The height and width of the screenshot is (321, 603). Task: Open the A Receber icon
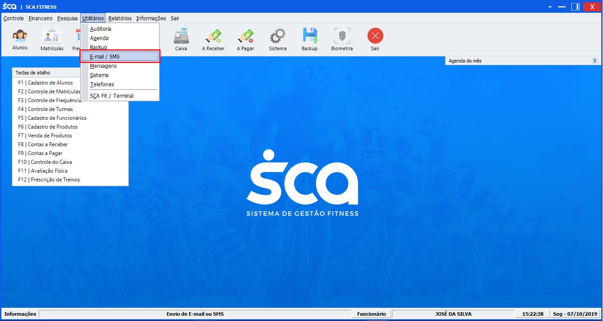[213, 40]
